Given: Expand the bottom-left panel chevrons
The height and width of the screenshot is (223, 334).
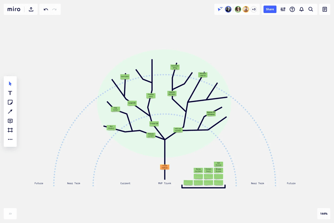Looking at the screenshot, I should point(10,214).
